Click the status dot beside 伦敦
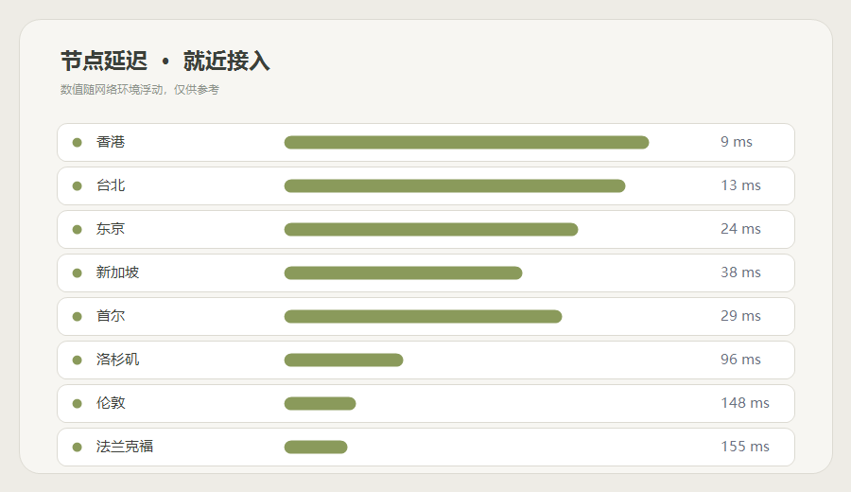Screen dimensions: 851x492 [x=78, y=403]
